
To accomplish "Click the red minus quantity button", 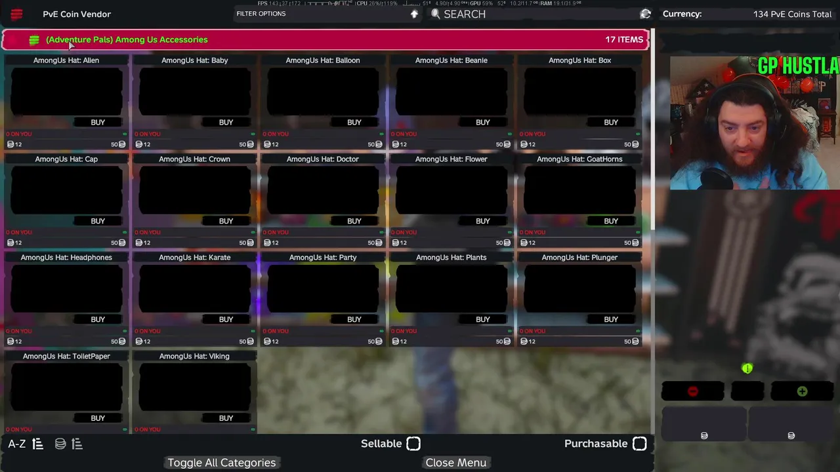I will (692, 391).
